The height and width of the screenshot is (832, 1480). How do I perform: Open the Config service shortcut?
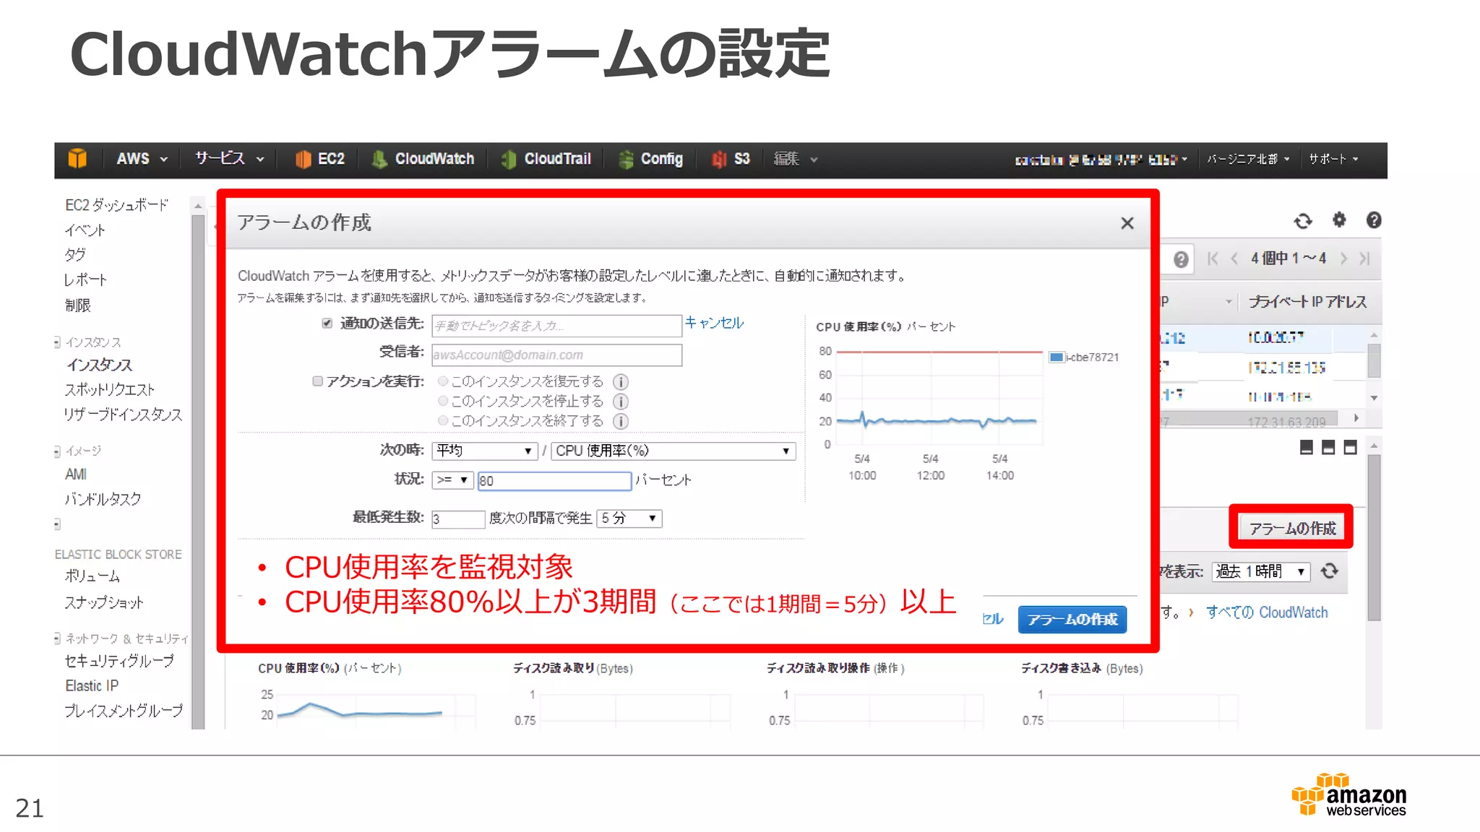tap(651, 159)
